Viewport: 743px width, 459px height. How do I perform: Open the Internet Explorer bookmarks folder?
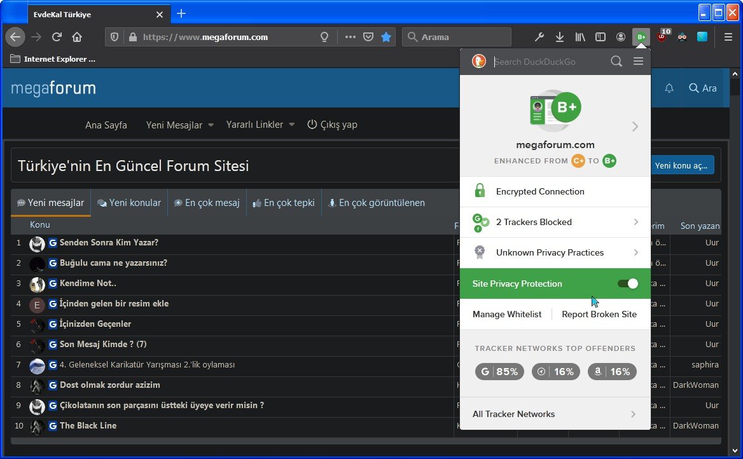tap(53, 59)
